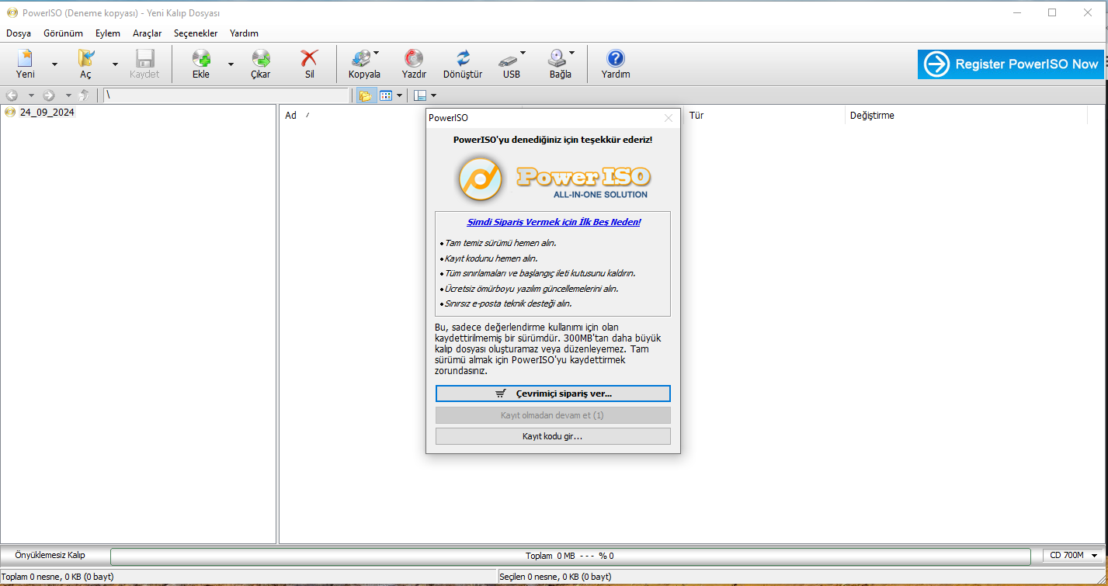Click the PowerISO logo in the dialog
The width and height of the screenshot is (1108, 586).
point(553,178)
